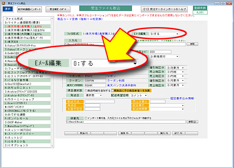234x168 pixels.
Task: Click the COUPON code field
Action: pyautogui.click(x=95, y=81)
